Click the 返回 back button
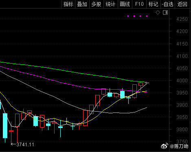Image resolution: width=191 pixels, height=152 pixels. pos(182,4)
